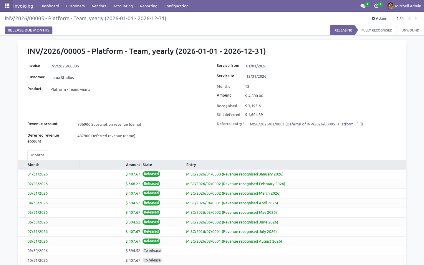Open entry Revenue recognised April 2026

point(232,203)
